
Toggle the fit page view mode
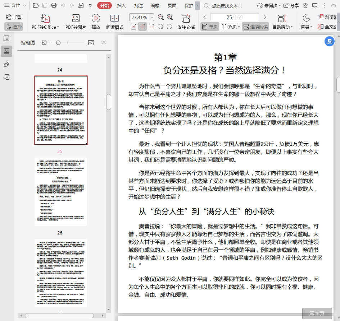(142, 27)
